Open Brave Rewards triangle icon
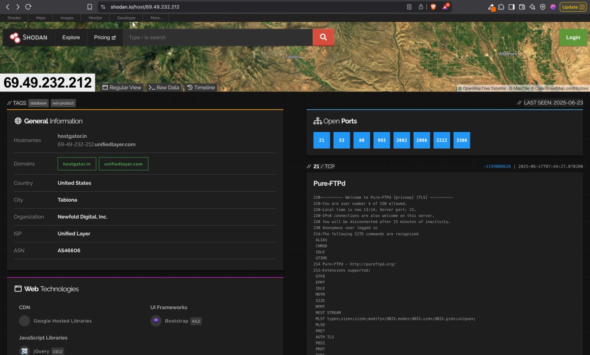The width and height of the screenshot is (590, 355). pyautogui.click(x=446, y=7)
